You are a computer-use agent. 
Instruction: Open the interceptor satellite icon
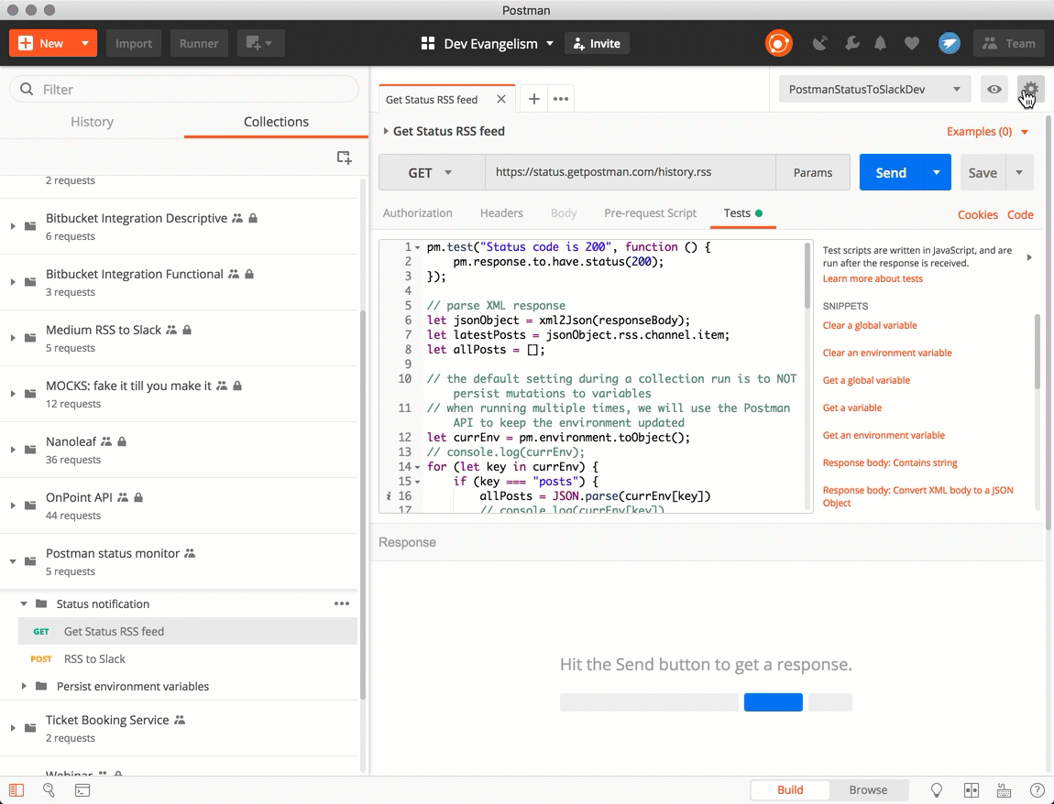click(819, 44)
